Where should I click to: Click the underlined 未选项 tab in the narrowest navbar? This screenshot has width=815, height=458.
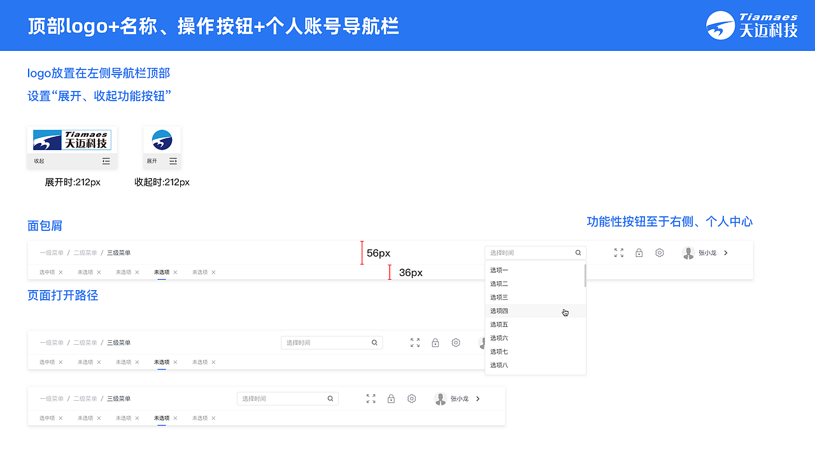tap(162, 418)
